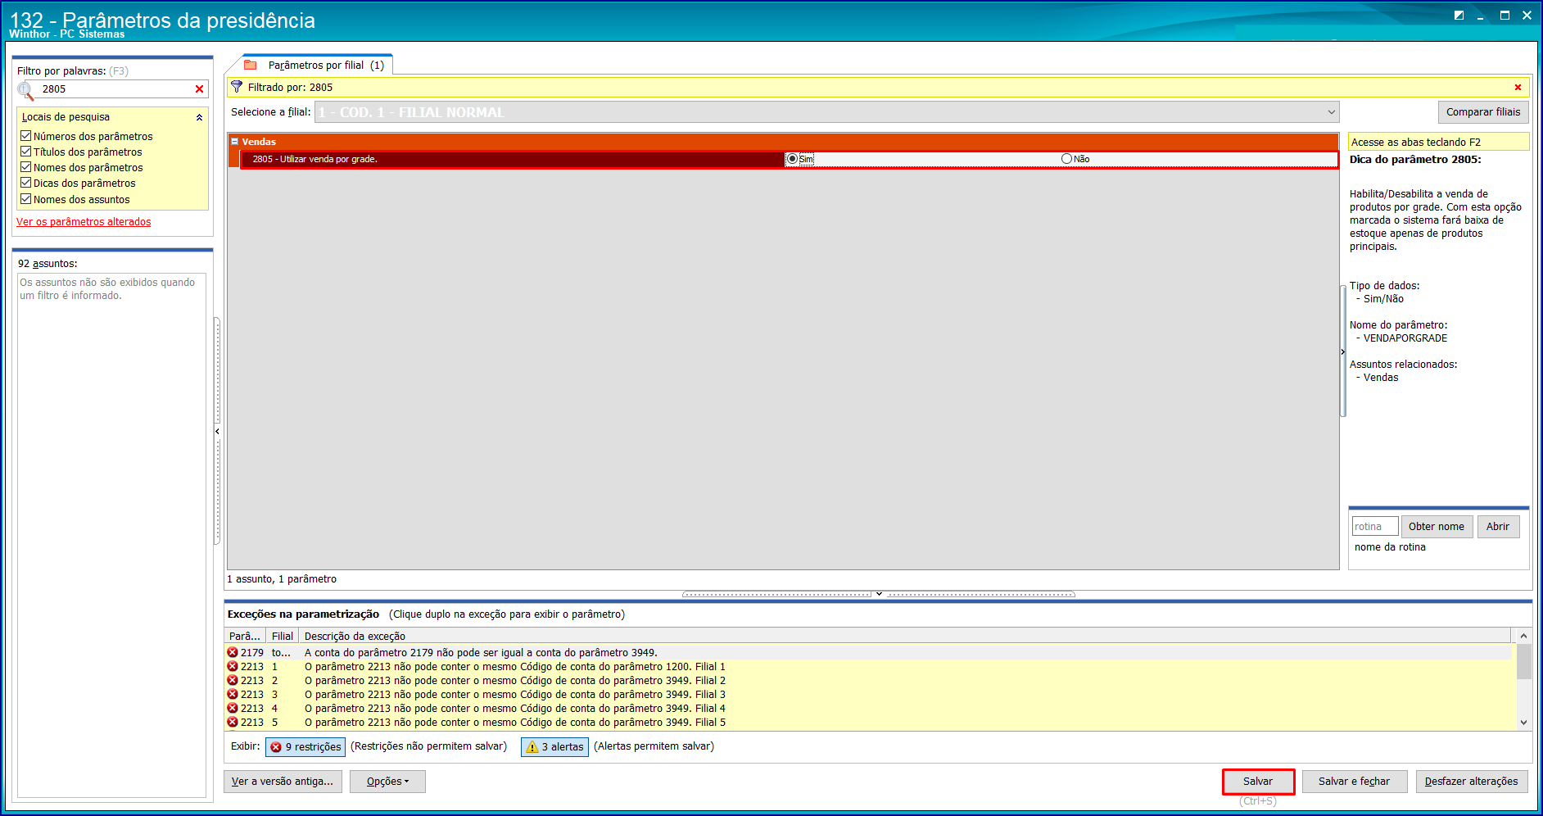
Task: Click the 'Abrir' routine button
Action: (x=1498, y=527)
